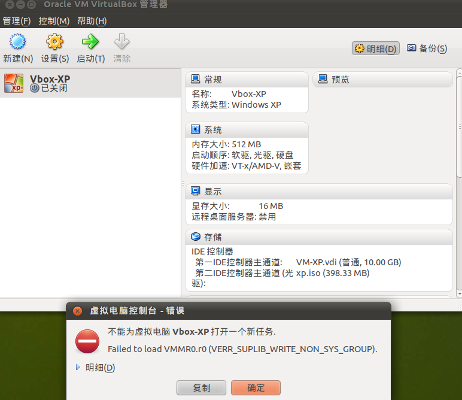Screen dimensions: 462x400
Task: Click the 远程桌面服务器: 禁用 line
Action: pyautogui.click(x=234, y=217)
